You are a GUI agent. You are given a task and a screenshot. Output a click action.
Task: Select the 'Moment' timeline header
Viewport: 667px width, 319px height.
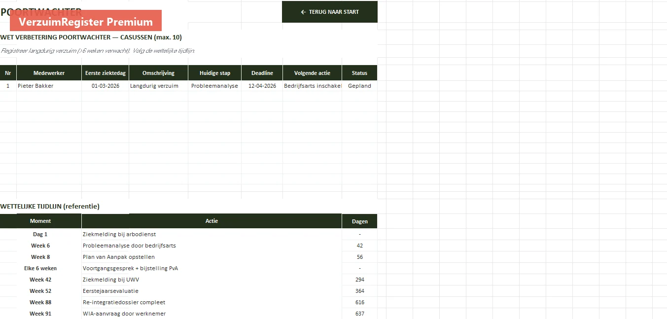(x=40, y=221)
